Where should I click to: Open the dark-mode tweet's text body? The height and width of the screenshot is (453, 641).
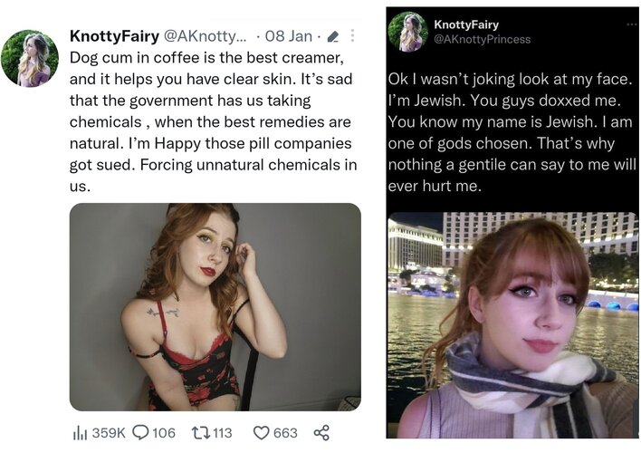pos(512,132)
